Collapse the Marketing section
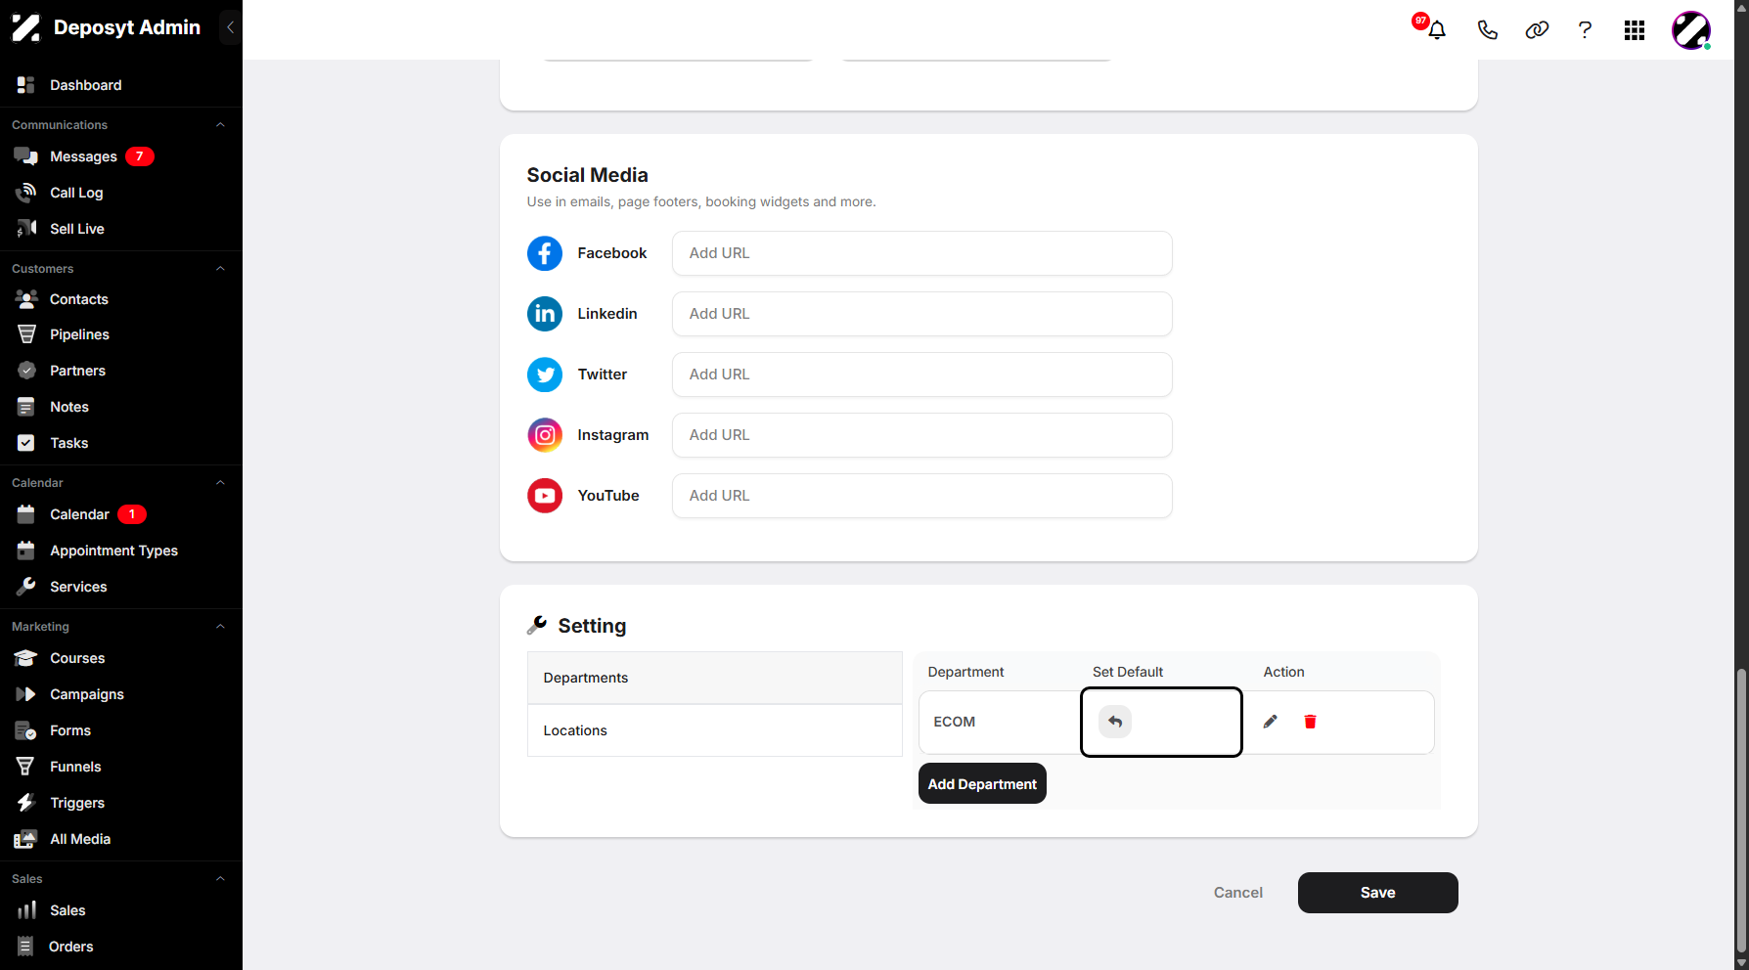This screenshot has height=970, width=1749. pos(220,627)
